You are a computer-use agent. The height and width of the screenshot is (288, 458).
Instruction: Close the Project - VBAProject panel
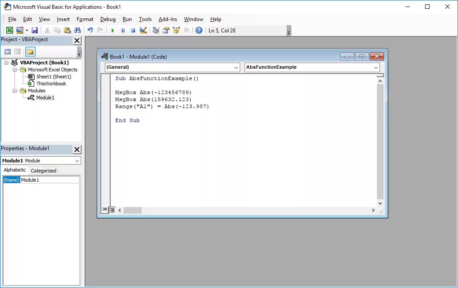(x=77, y=41)
